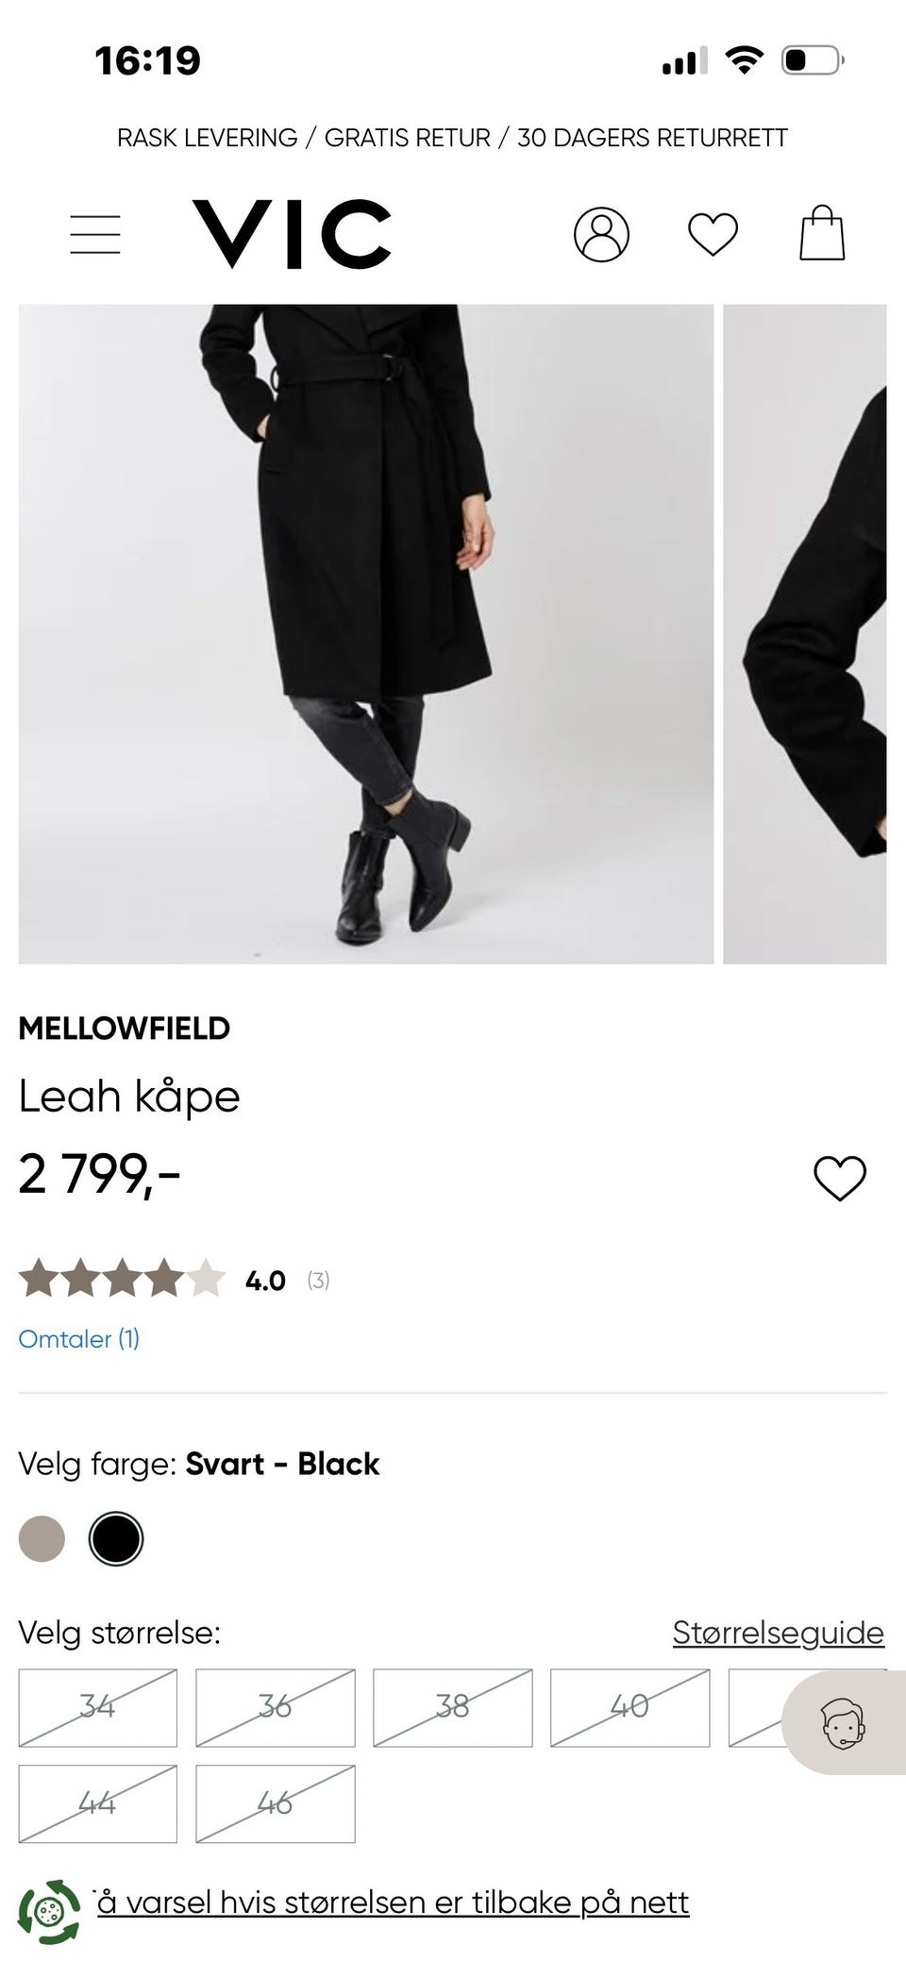The height and width of the screenshot is (1961, 906).
Task: Select the beige color swatch
Action: pyautogui.click(x=42, y=1539)
